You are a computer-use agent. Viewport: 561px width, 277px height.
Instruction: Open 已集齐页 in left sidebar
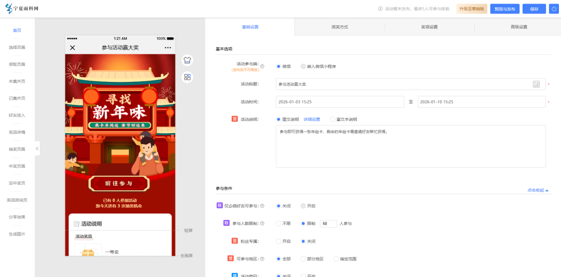click(x=17, y=98)
